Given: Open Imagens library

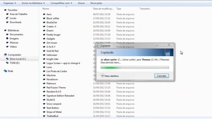Looking at the screenshot, I should (14, 38).
